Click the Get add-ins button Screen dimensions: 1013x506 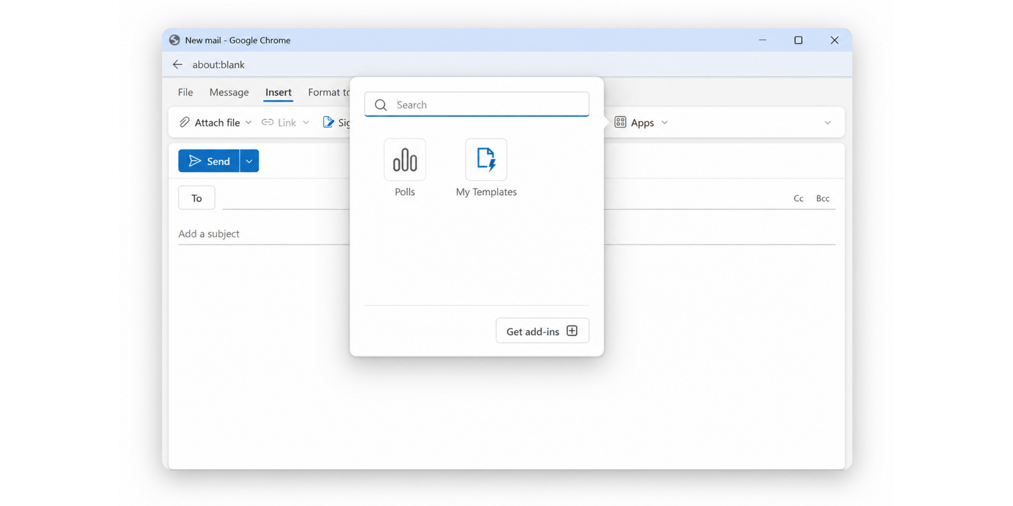pyautogui.click(x=542, y=331)
